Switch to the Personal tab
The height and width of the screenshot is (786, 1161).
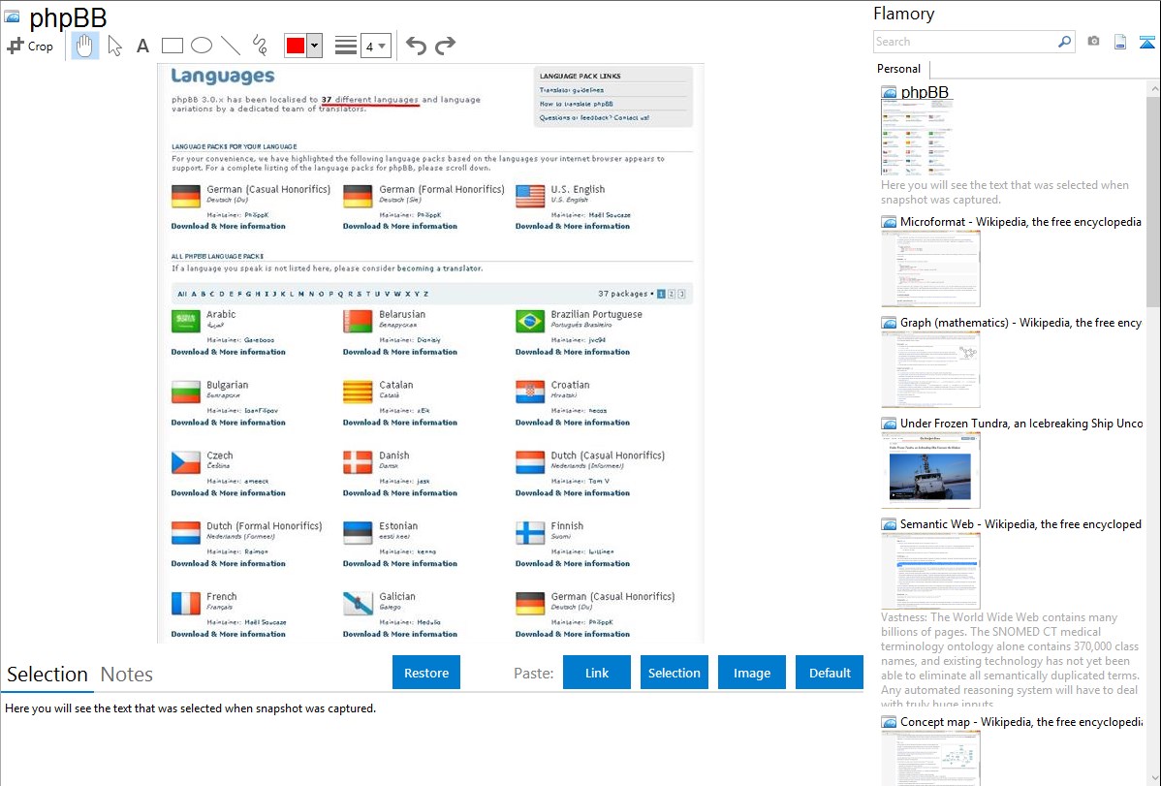[x=898, y=69]
